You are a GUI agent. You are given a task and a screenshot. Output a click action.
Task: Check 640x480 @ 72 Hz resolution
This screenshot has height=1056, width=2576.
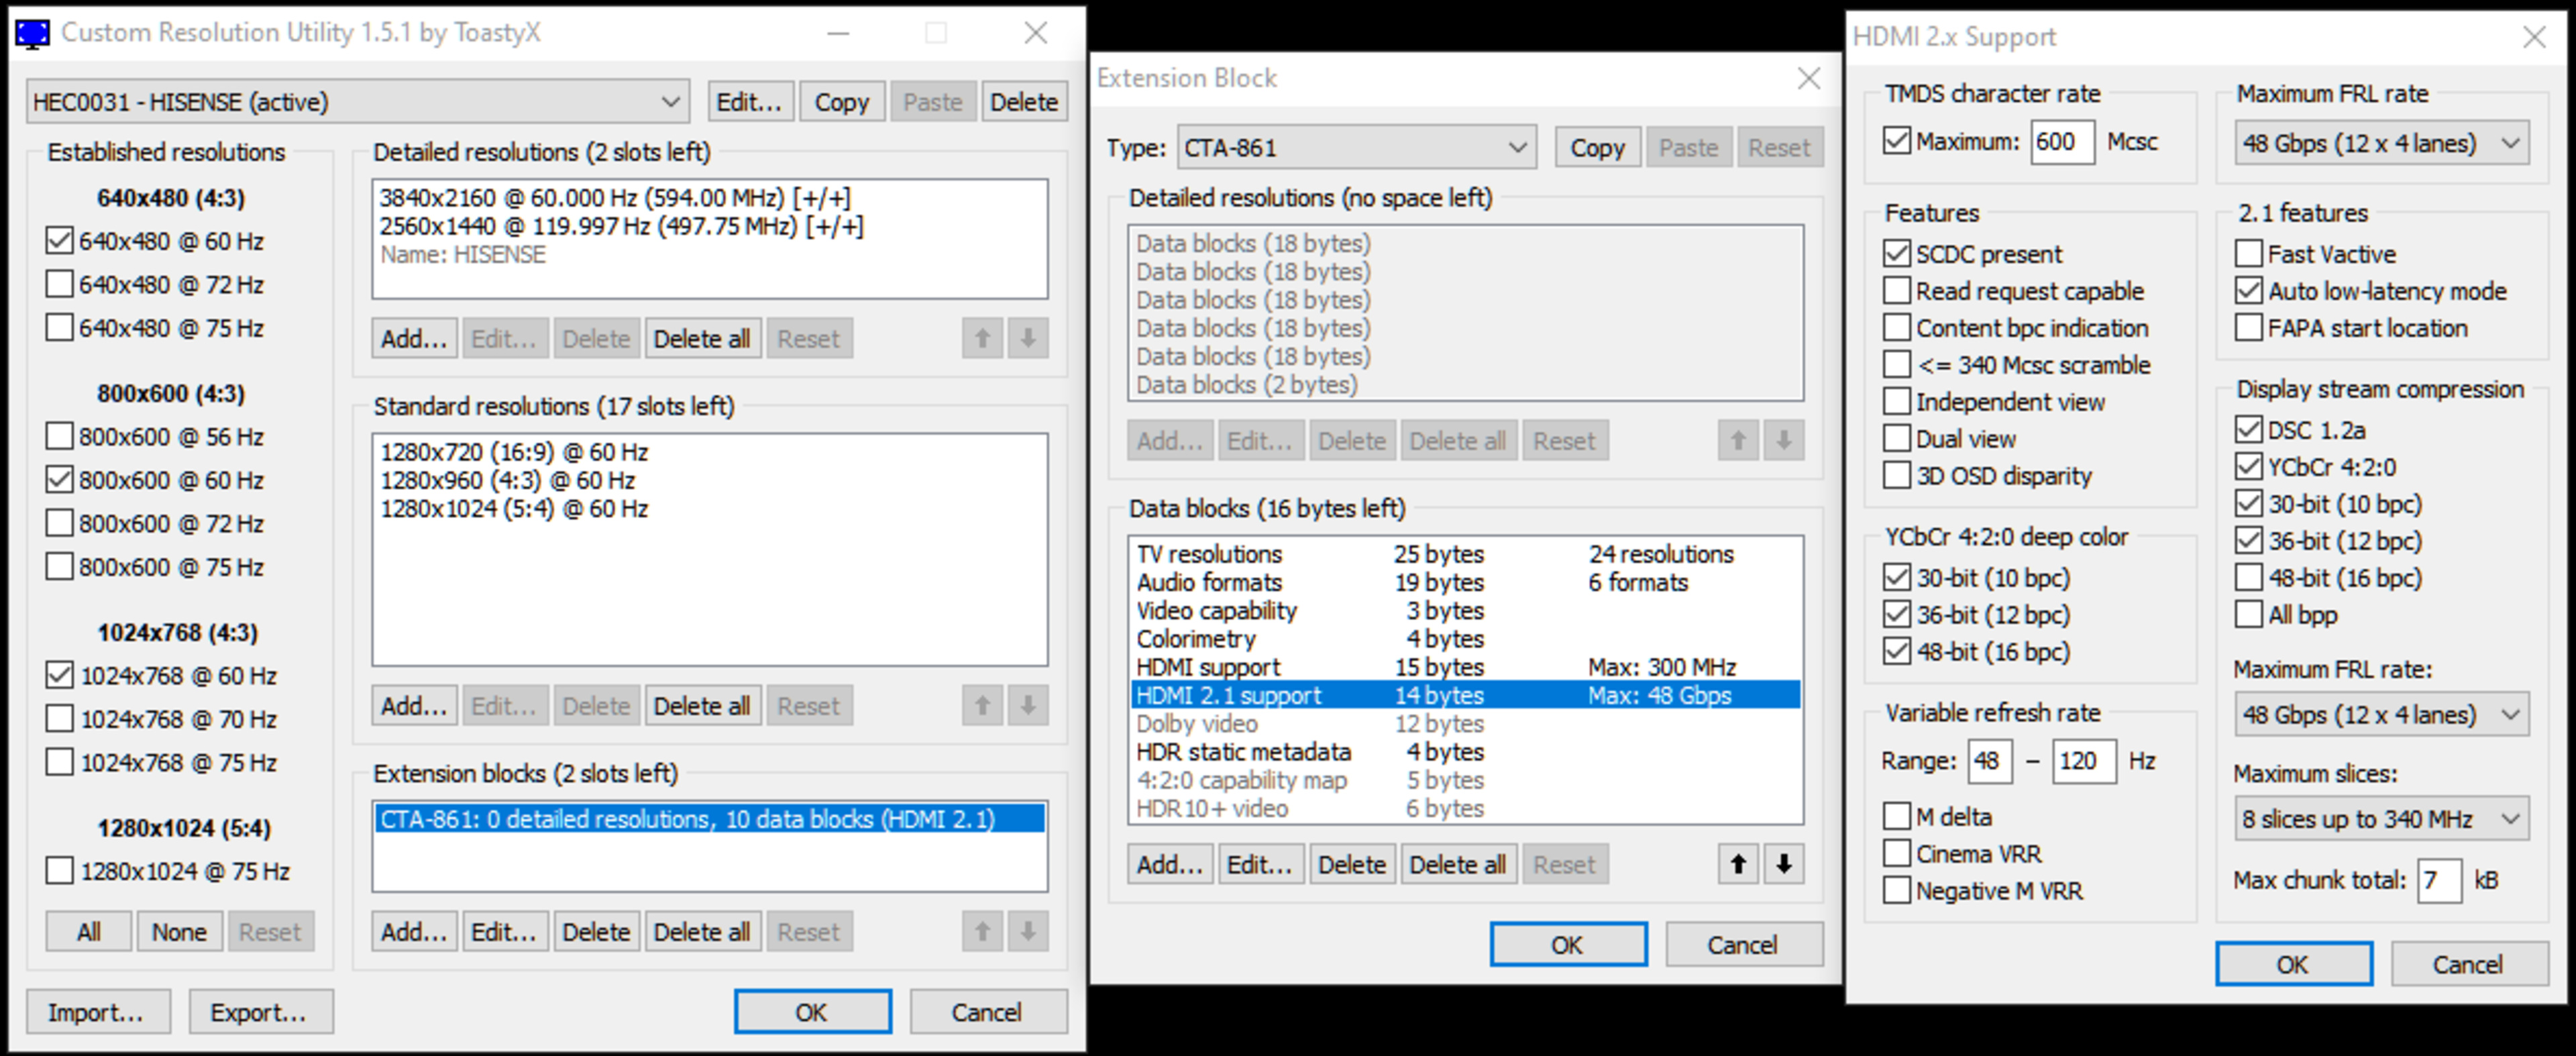pos(60,285)
